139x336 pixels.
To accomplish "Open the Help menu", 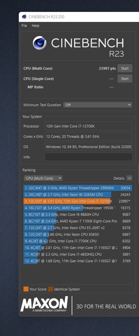I will (35, 26).
